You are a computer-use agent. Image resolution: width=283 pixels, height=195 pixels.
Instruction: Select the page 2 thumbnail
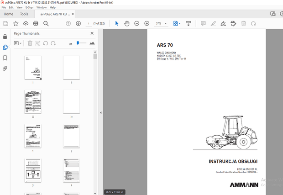click(x=72, y=136)
